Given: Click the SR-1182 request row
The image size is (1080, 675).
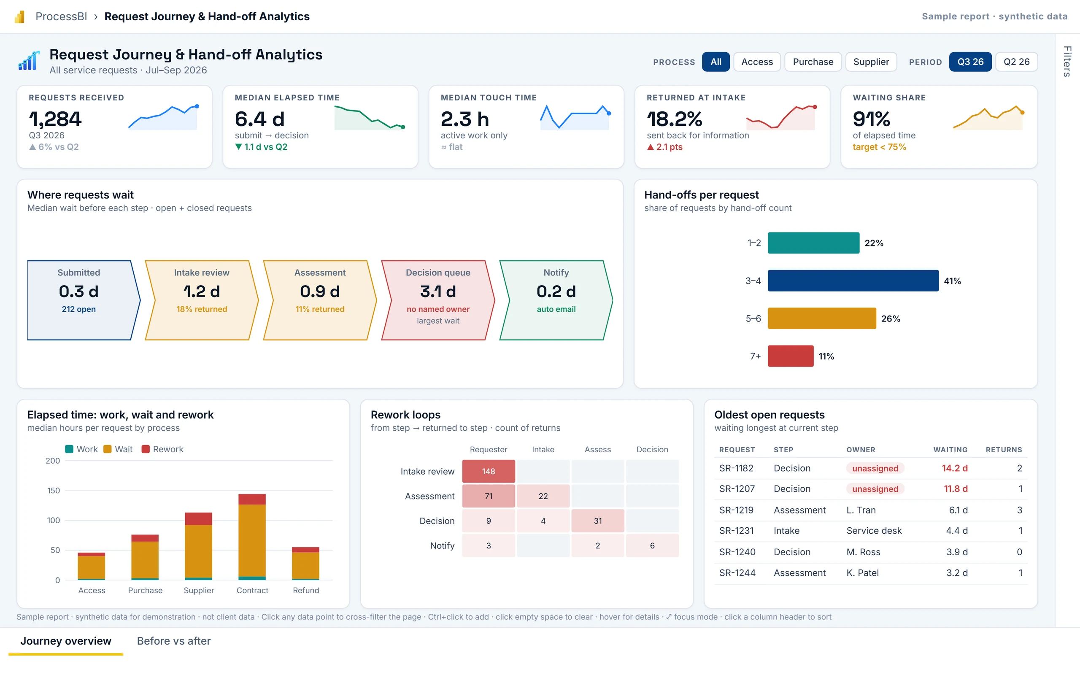Looking at the screenshot, I should click(x=870, y=468).
